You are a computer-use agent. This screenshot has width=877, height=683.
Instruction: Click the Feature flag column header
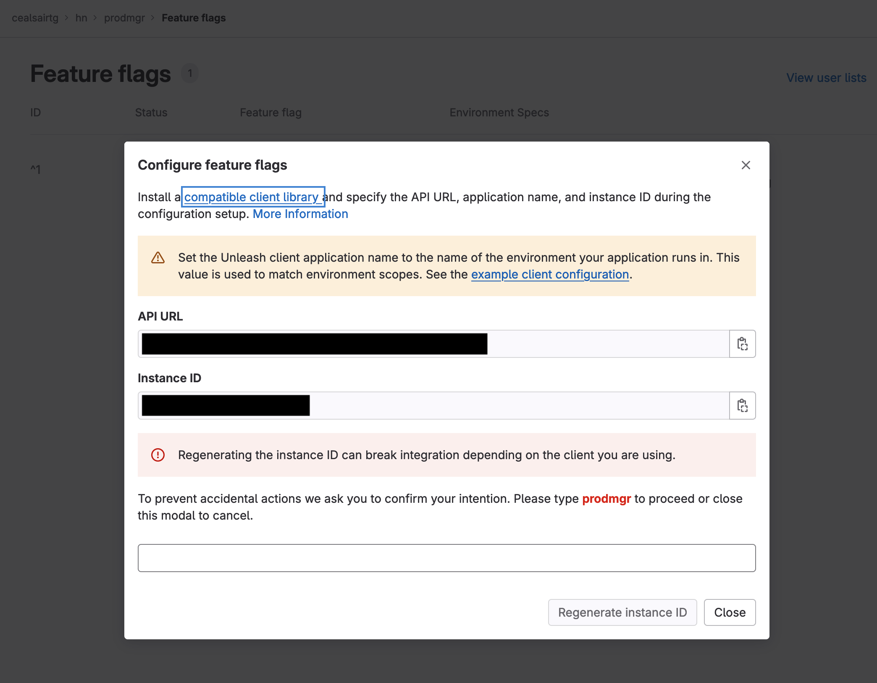pos(270,112)
